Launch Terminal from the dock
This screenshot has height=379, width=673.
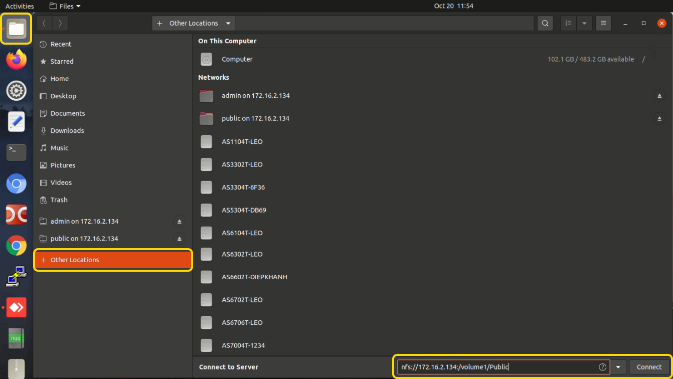pos(16,152)
